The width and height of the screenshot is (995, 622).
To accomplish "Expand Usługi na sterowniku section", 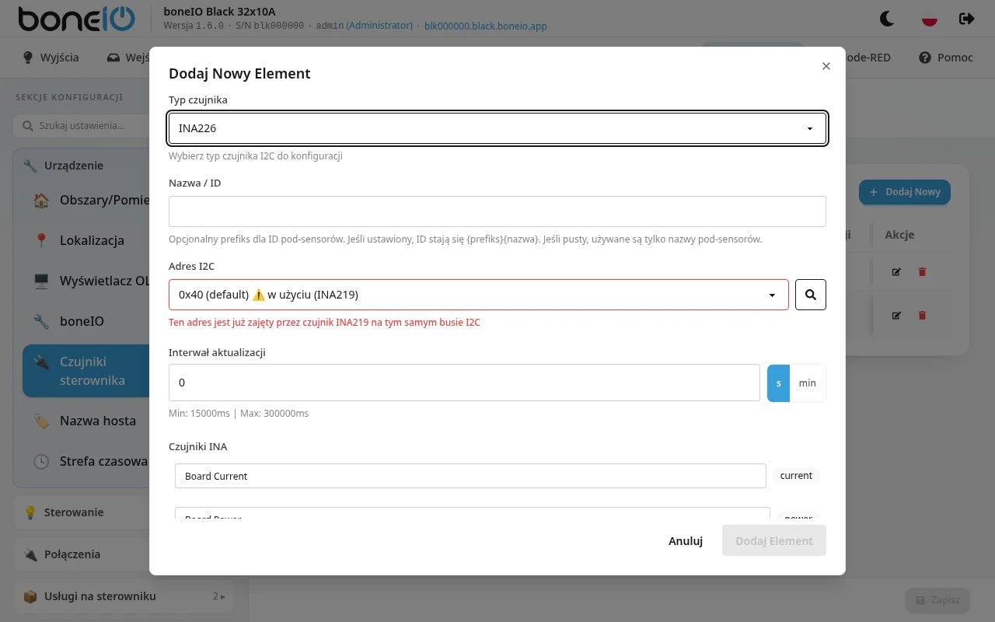I will (x=124, y=596).
